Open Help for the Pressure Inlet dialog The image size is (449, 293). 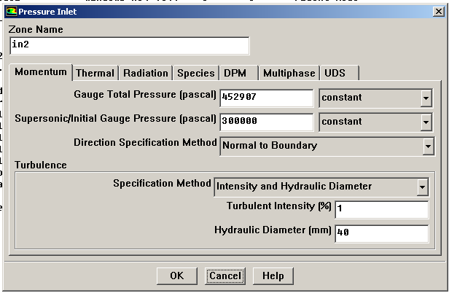(x=273, y=276)
